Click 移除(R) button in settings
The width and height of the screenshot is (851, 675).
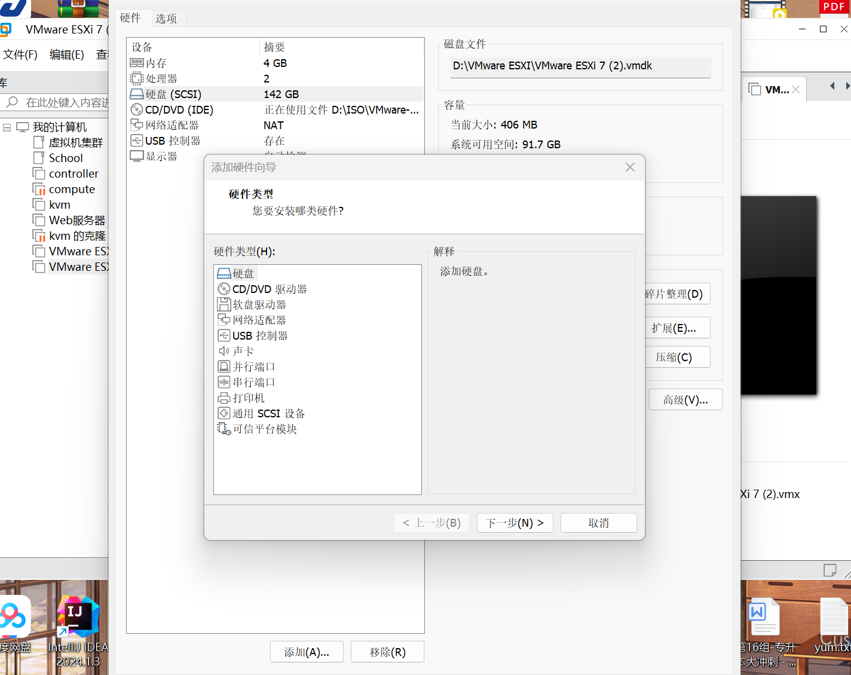click(388, 652)
